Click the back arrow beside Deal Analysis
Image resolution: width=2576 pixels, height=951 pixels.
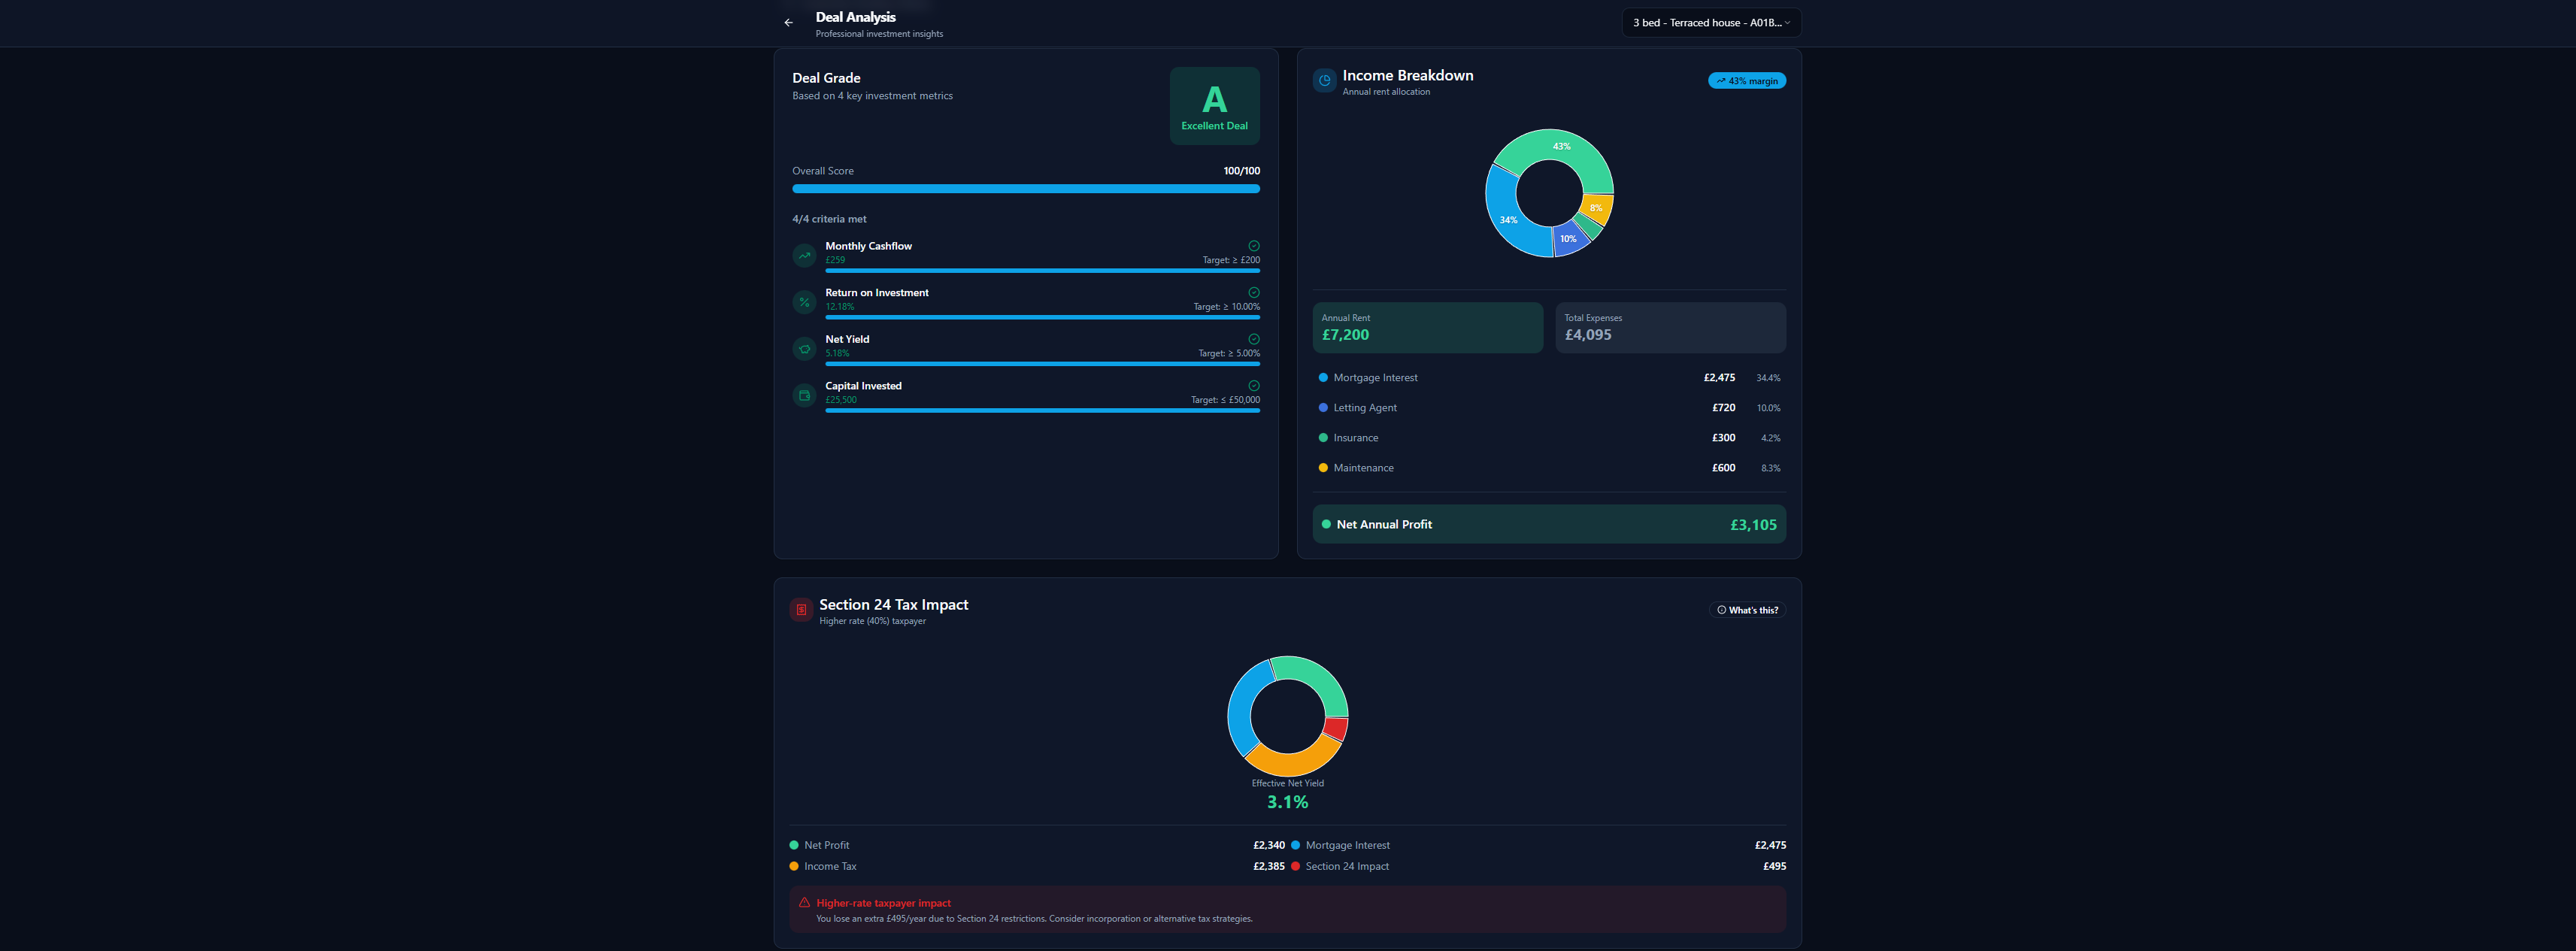pos(788,22)
